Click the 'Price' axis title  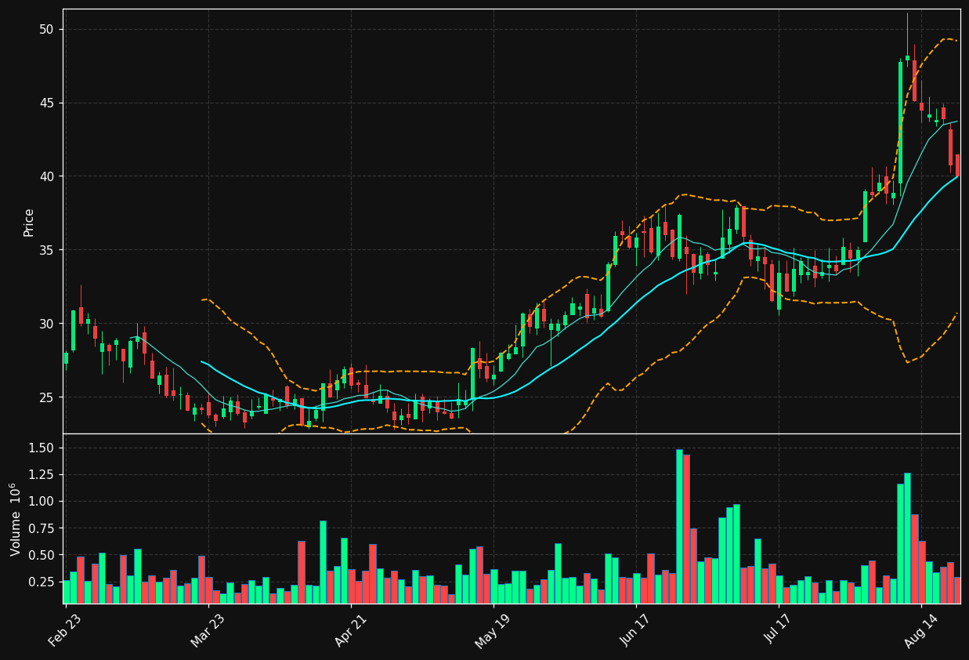[x=29, y=222]
